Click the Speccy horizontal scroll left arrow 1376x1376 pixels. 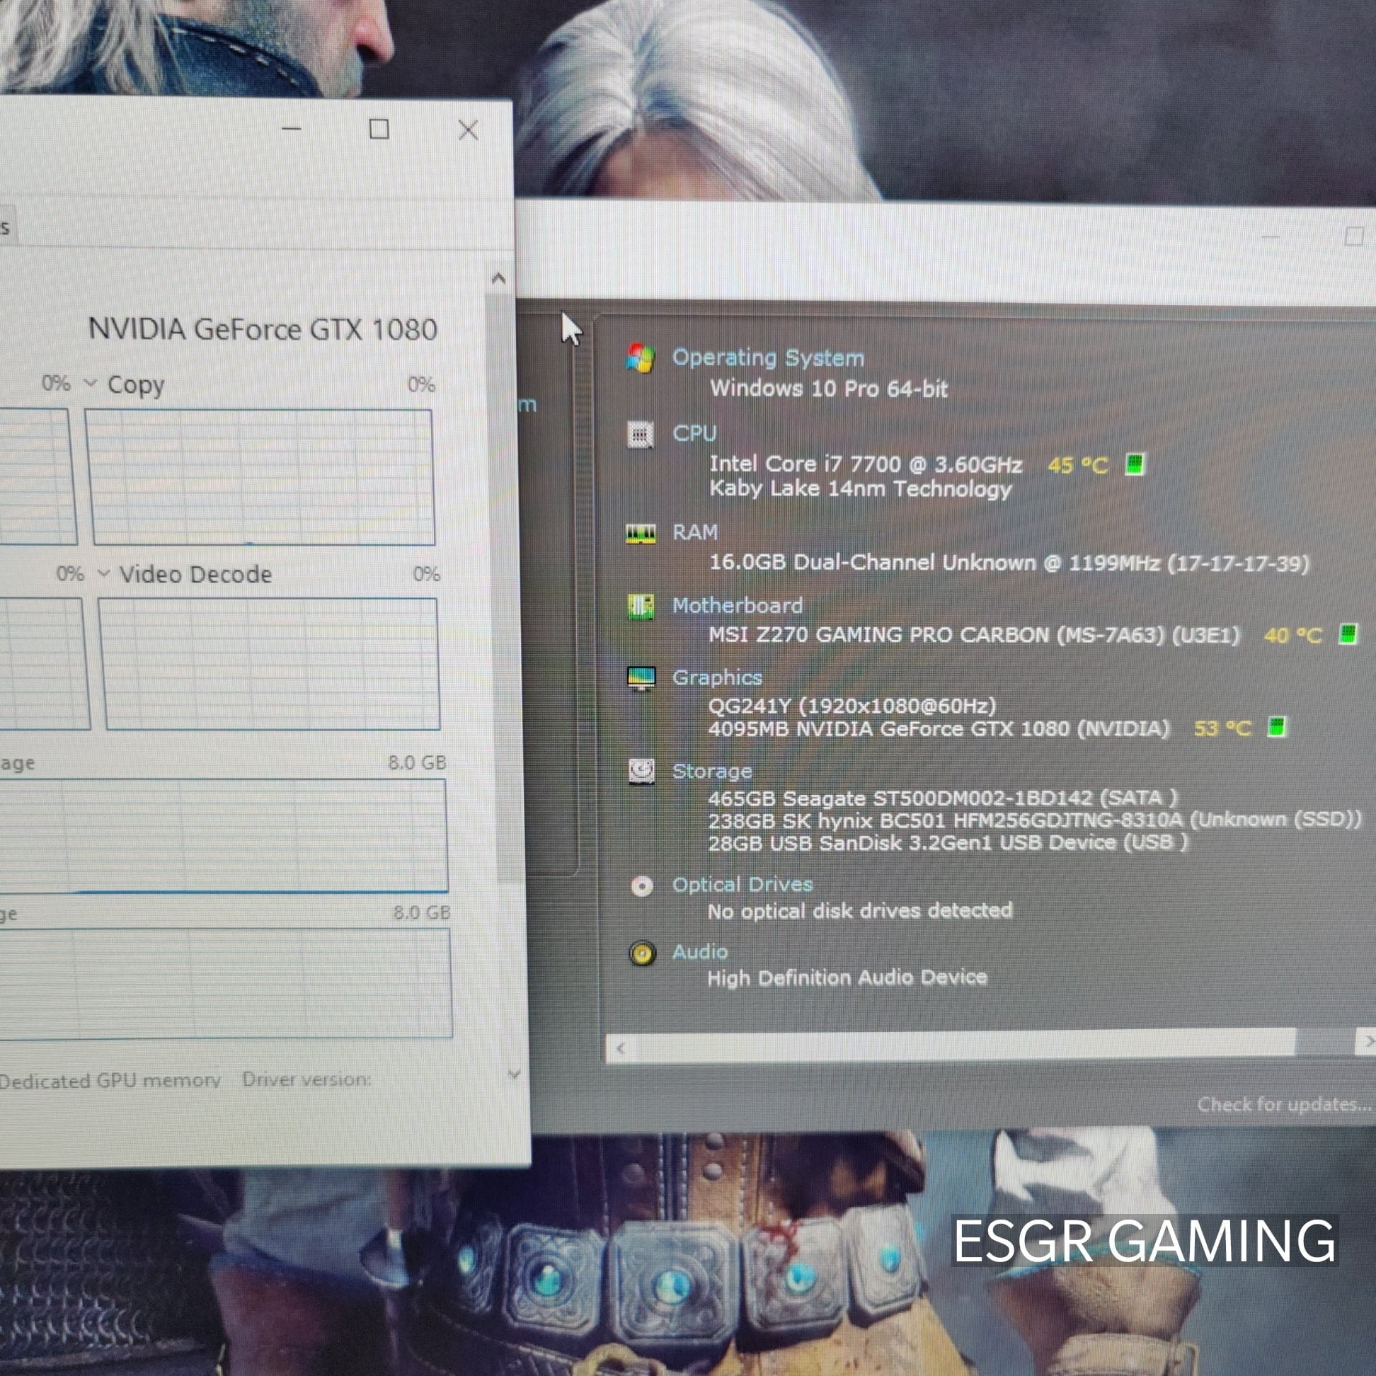620,1048
